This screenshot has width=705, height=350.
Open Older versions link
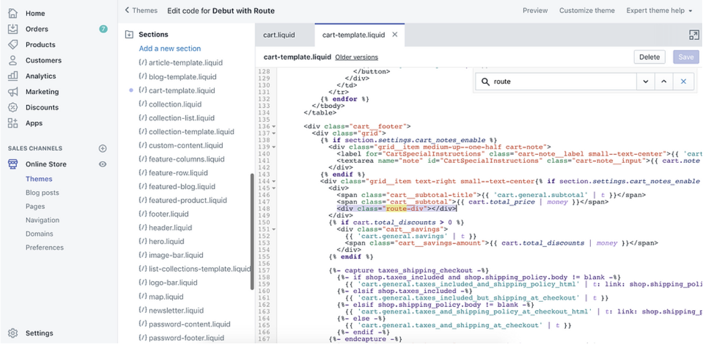coord(356,57)
